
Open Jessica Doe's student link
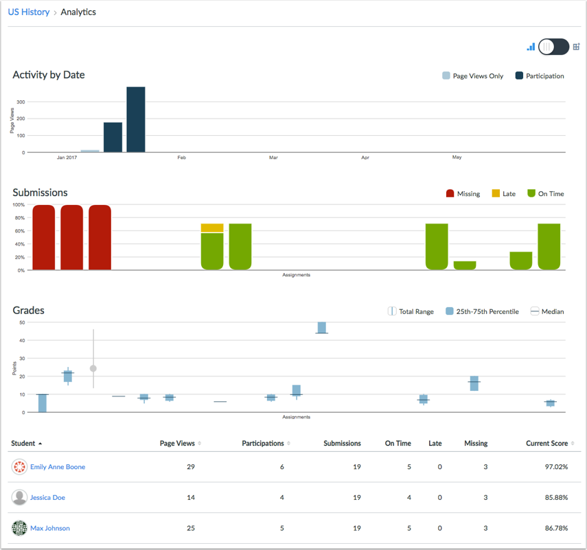47,498
